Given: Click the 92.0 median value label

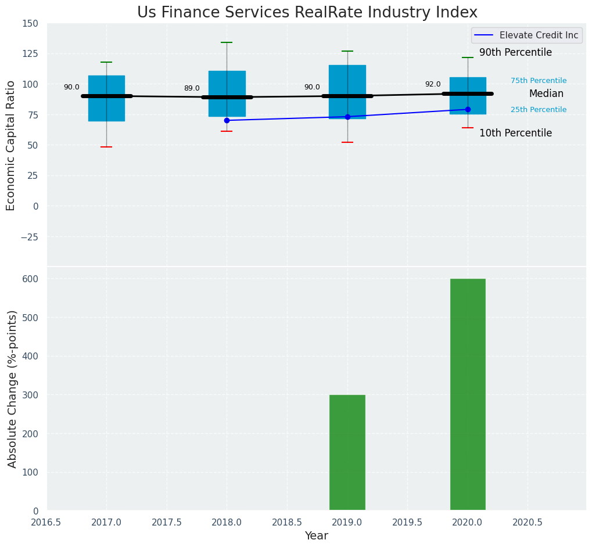Looking at the screenshot, I should (x=433, y=84).
